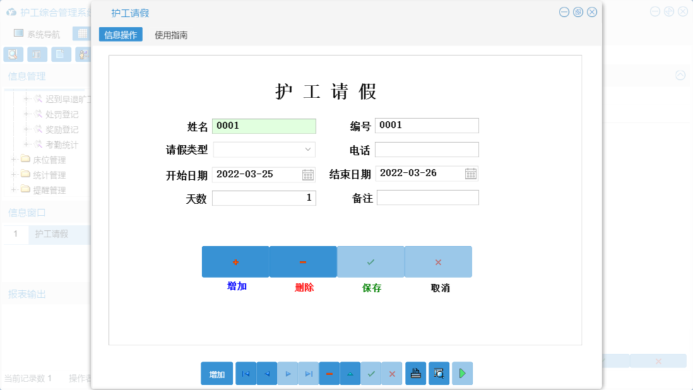Click the green check confirm icon in bottom toolbar

[371, 373]
